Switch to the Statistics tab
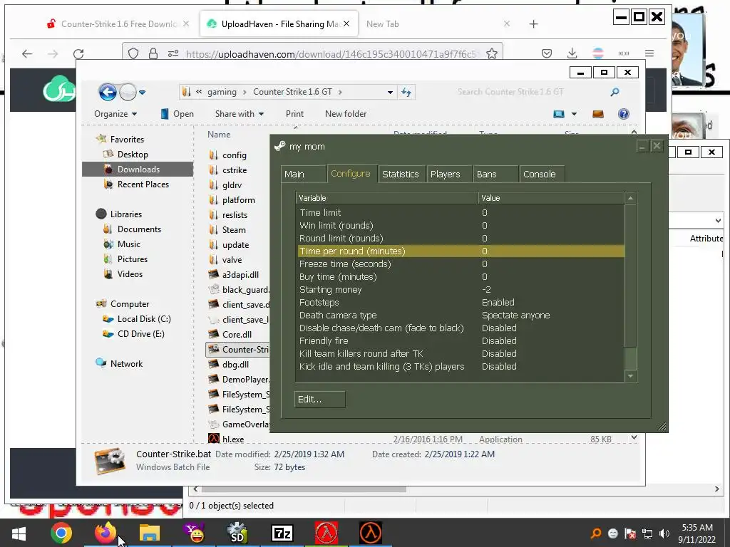The image size is (730, 547). [x=401, y=174]
